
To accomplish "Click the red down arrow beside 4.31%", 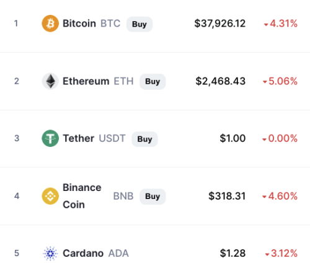I will pyautogui.click(x=266, y=25).
